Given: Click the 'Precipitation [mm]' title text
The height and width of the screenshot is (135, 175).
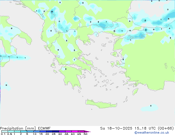Looking at the screenshot, I should (x=18, y=128).
